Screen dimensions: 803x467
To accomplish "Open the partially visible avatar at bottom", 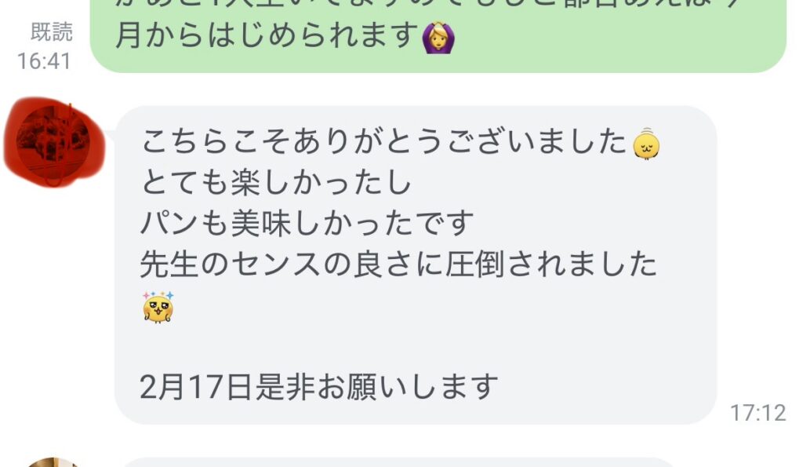I will 53,462.
